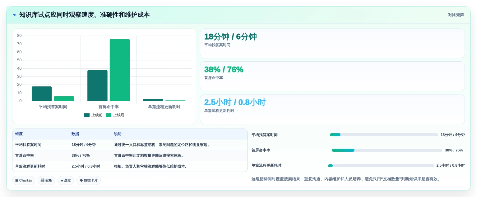477x197 pixels.
Task: Click the 首屏命中率 progress bar
Action: point(387,150)
